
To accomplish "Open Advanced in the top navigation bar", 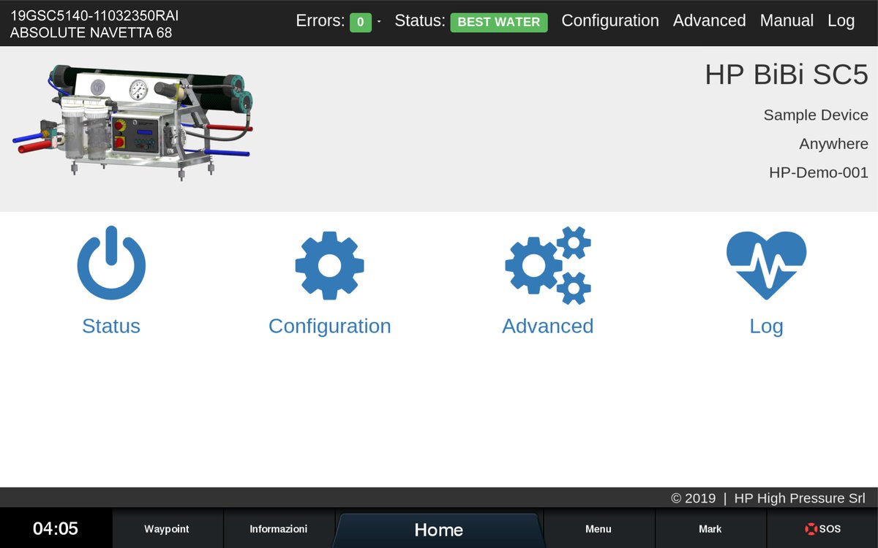I will [x=710, y=20].
